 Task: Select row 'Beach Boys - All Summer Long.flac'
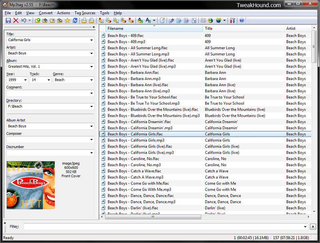206,48
